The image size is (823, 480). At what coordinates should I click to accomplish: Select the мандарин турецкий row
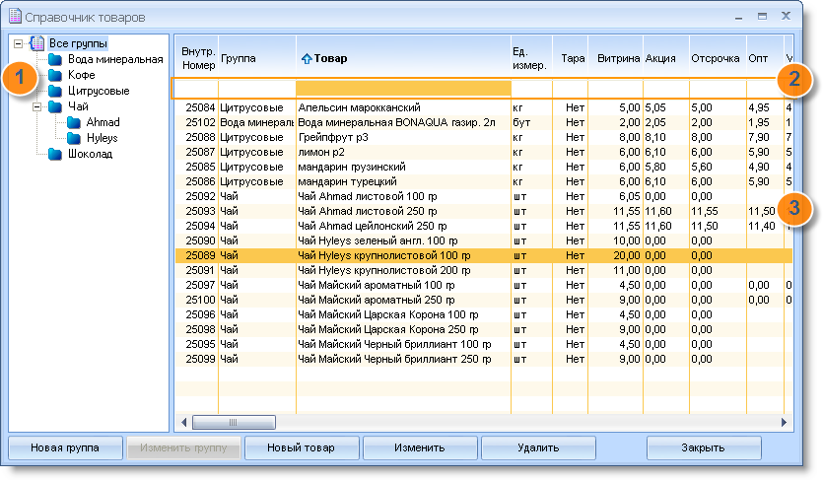click(x=483, y=181)
